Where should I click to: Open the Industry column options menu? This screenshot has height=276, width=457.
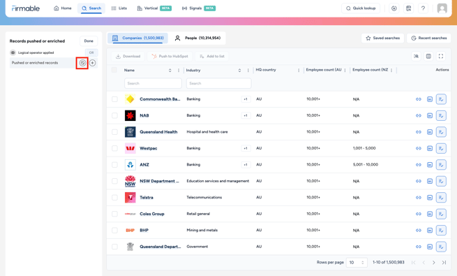[x=248, y=71]
